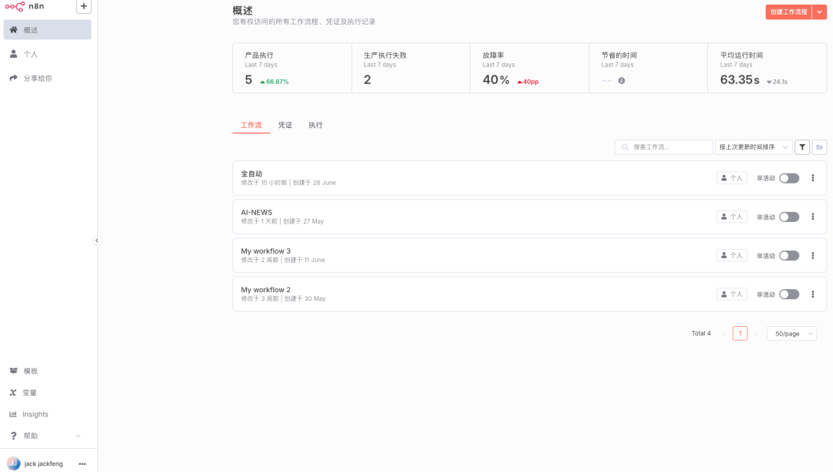Open the 概述 overview sidebar item
The width and height of the screenshot is (833, 472).
[x=47, y=30]
